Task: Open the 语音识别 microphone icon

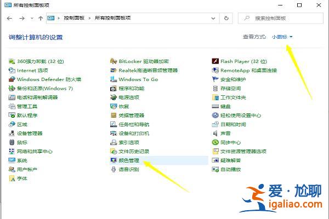Action: pos(114,170)
